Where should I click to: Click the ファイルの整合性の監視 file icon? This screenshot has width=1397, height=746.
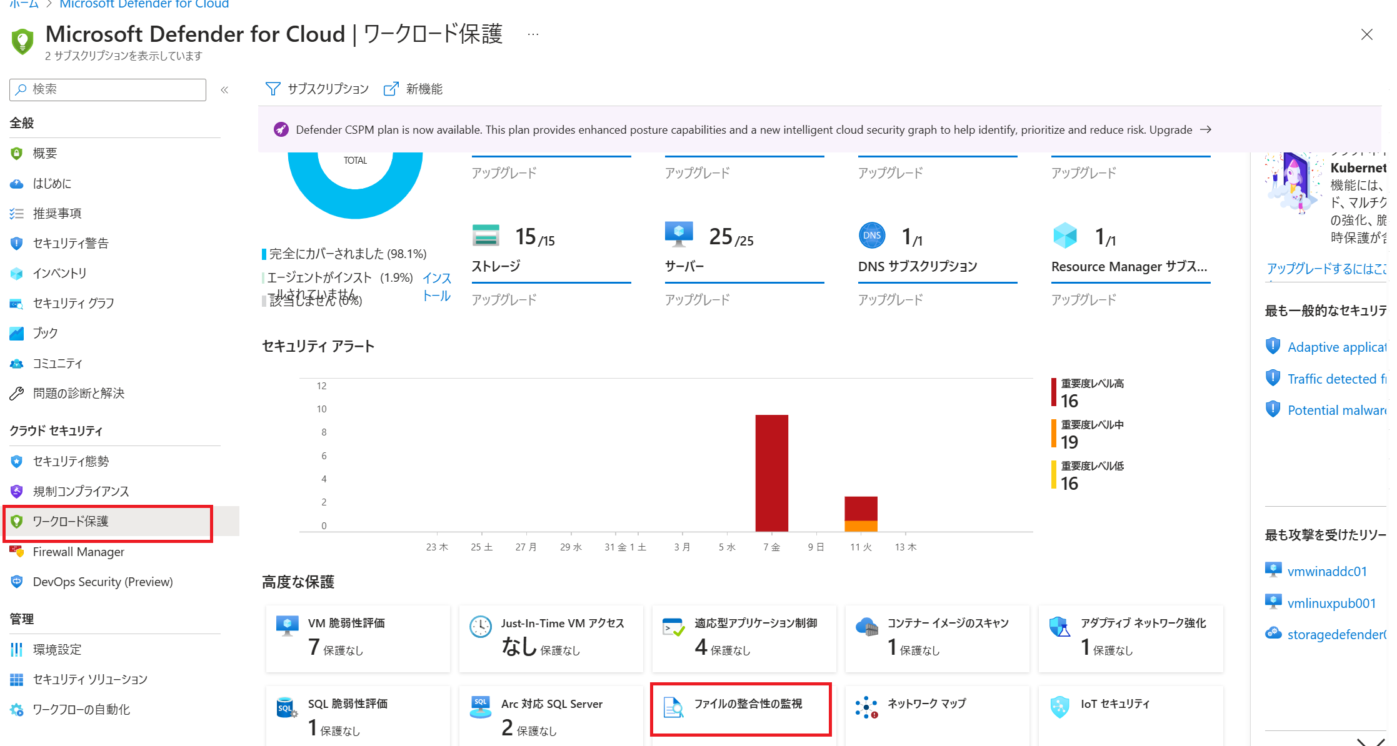pos(673,707)
